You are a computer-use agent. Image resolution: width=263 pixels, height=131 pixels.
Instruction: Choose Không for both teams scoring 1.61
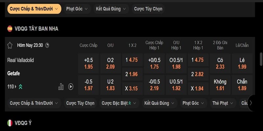pyautogui.click(x=220, y=85)
